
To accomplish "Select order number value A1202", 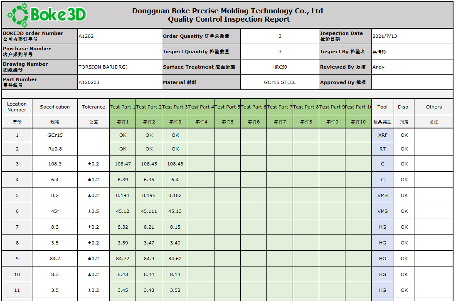I will (86, 36).
